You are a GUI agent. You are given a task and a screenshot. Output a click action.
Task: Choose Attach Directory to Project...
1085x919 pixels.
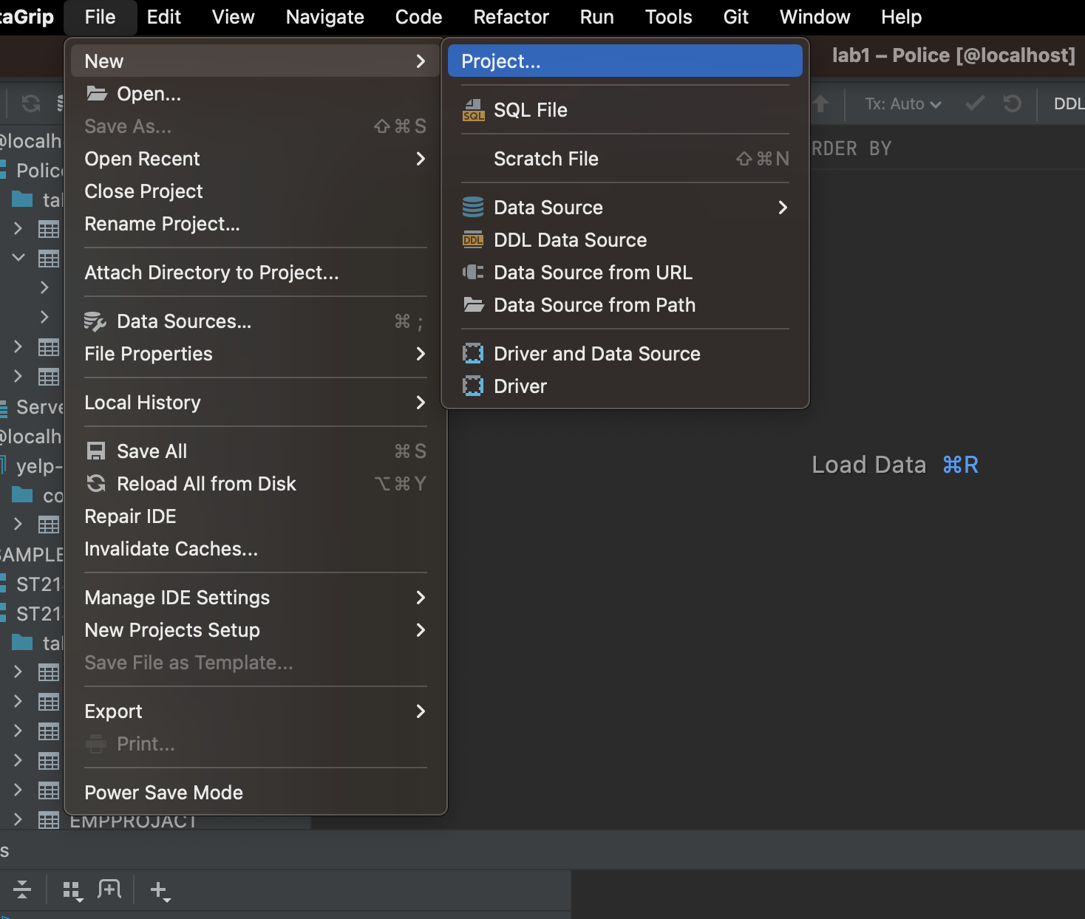tap(256, 273)
